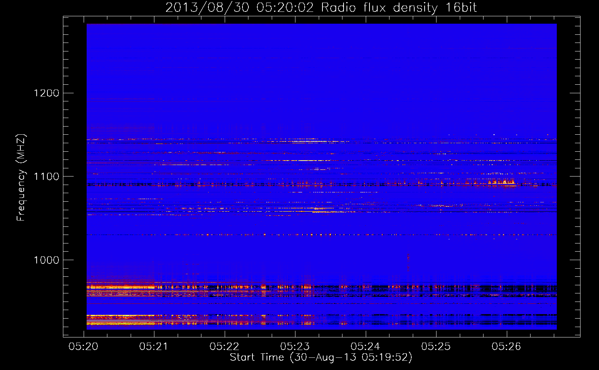
Task: Click the 05:23 time axis label
Action: pyautogui.click(x=295, y=347)
